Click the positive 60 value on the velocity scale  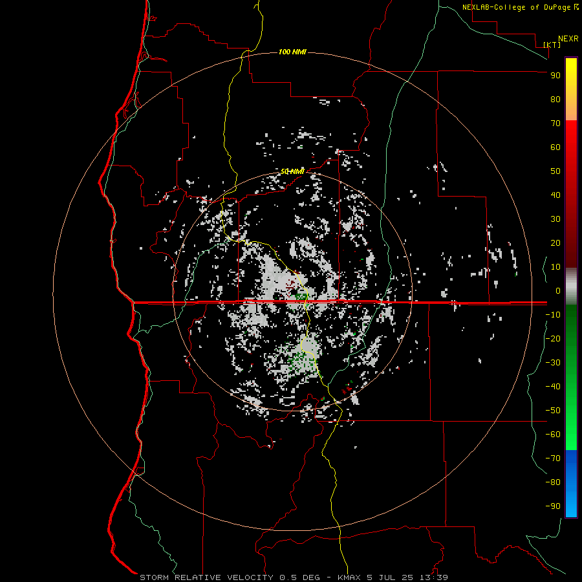555,147
